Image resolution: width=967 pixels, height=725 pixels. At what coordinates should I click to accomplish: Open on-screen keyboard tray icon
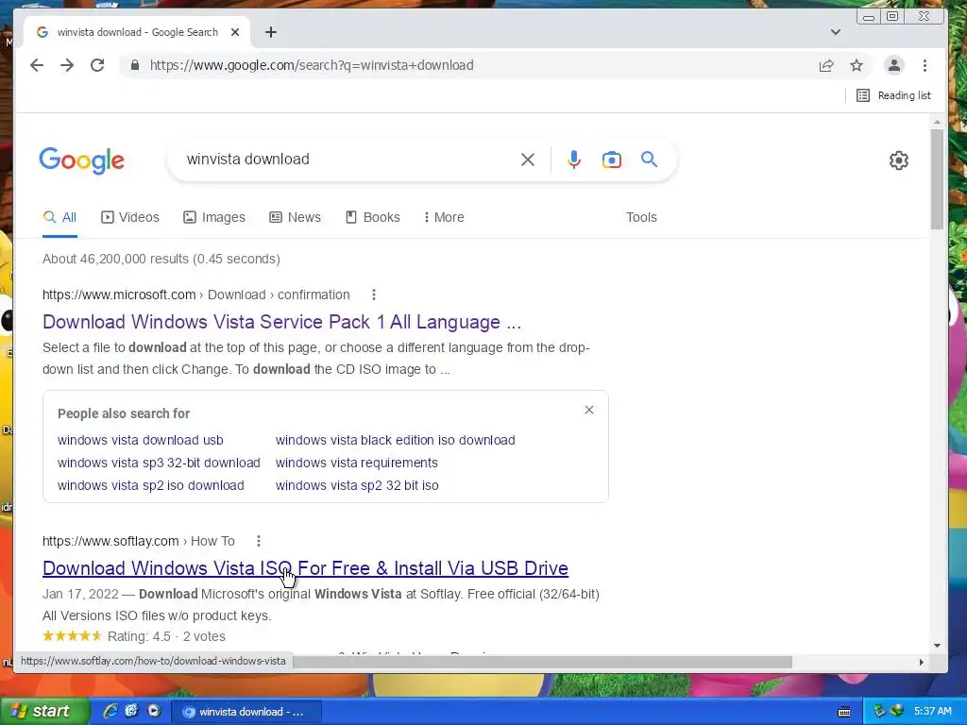coord(844,712)
